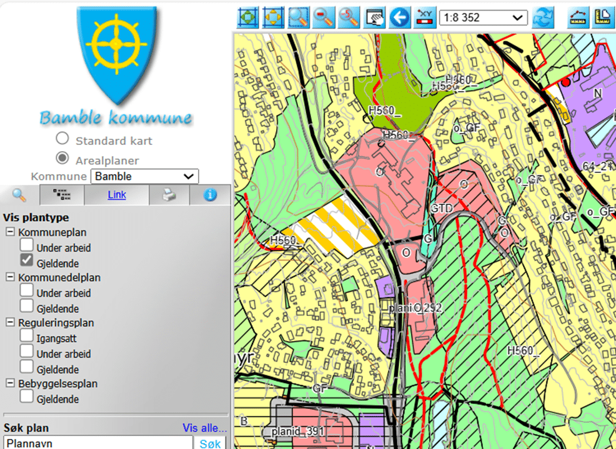Viewport: 616px width, 449px height.
Task: Click the Vis alle... link
Action: tap(205, 428)
